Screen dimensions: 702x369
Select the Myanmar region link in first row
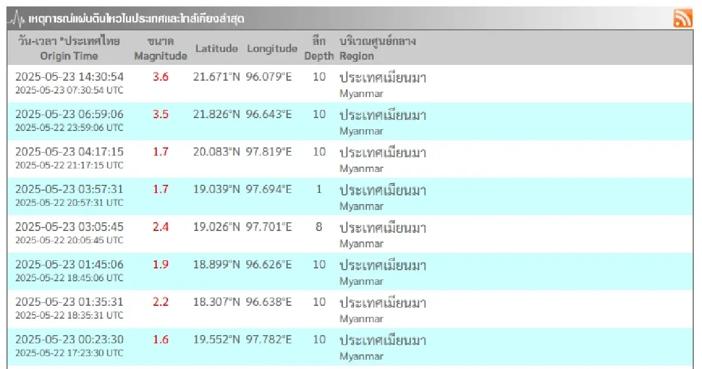(363, 93)
